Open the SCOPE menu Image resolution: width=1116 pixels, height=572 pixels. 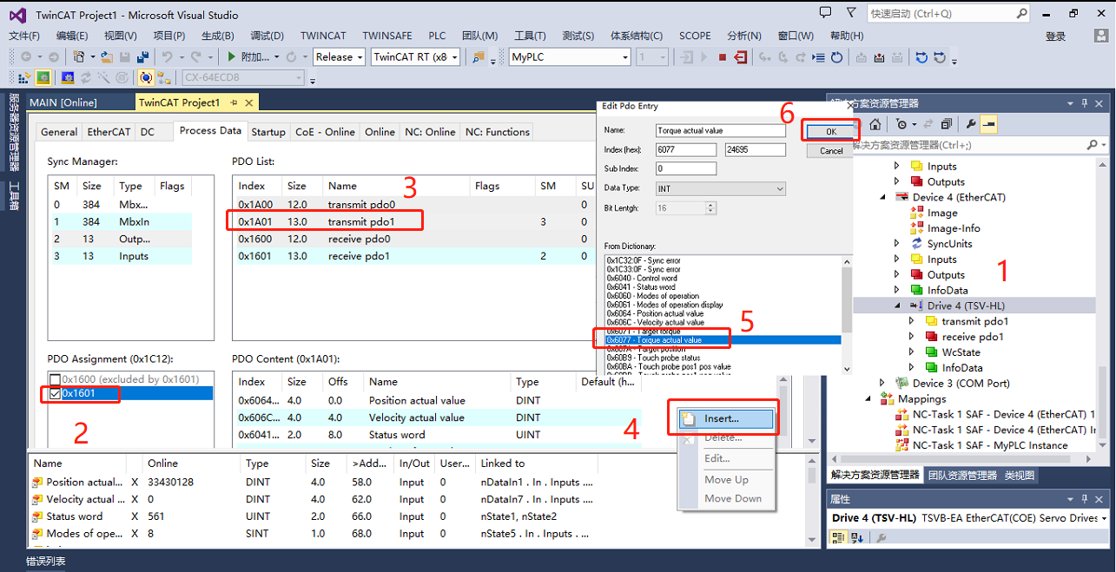point(695,36)
